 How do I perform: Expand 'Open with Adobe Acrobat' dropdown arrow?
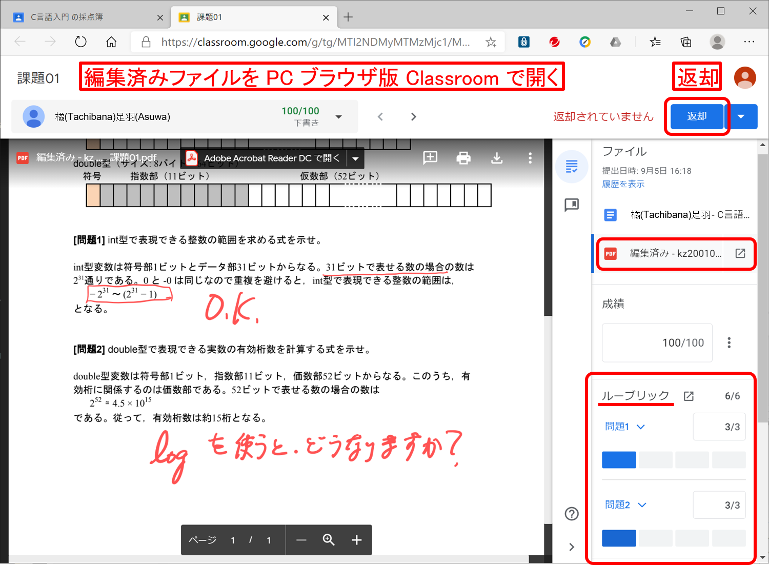pyautogui.click(x=355, y=158)
